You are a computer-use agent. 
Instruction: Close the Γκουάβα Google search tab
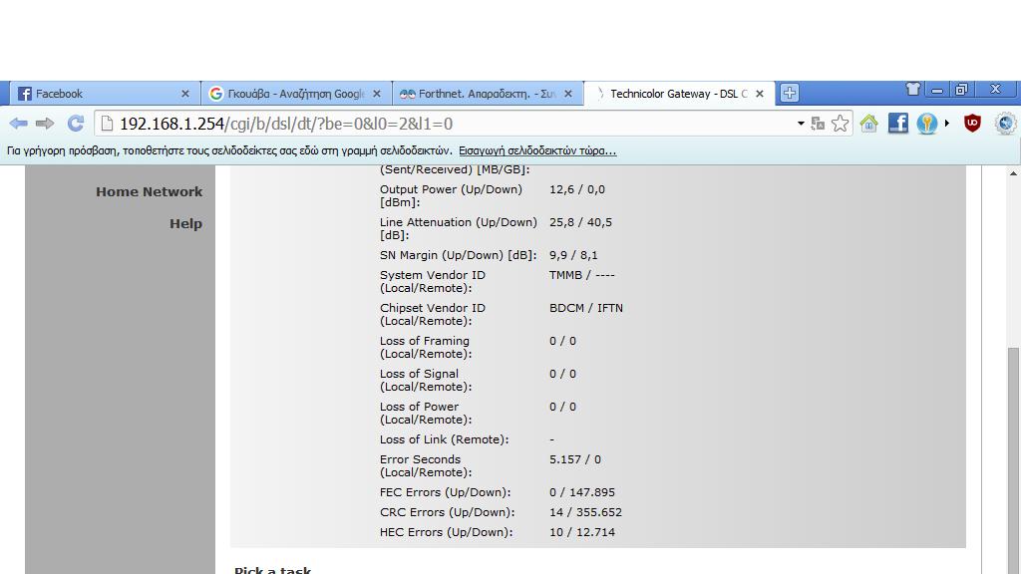pyautogui.click(x=376, y=94)
